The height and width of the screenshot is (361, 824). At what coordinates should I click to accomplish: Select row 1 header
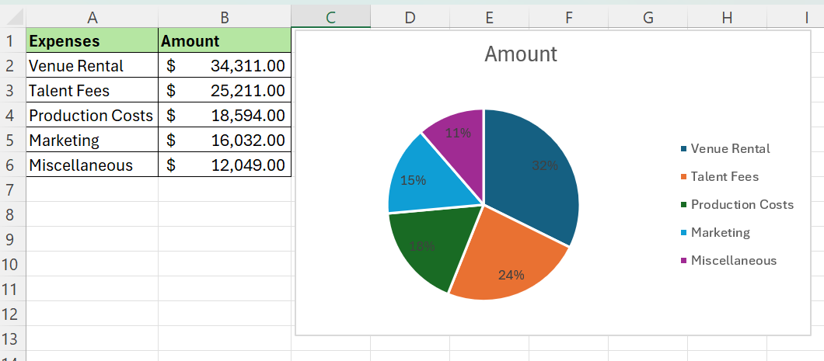[x=11, y=41]
